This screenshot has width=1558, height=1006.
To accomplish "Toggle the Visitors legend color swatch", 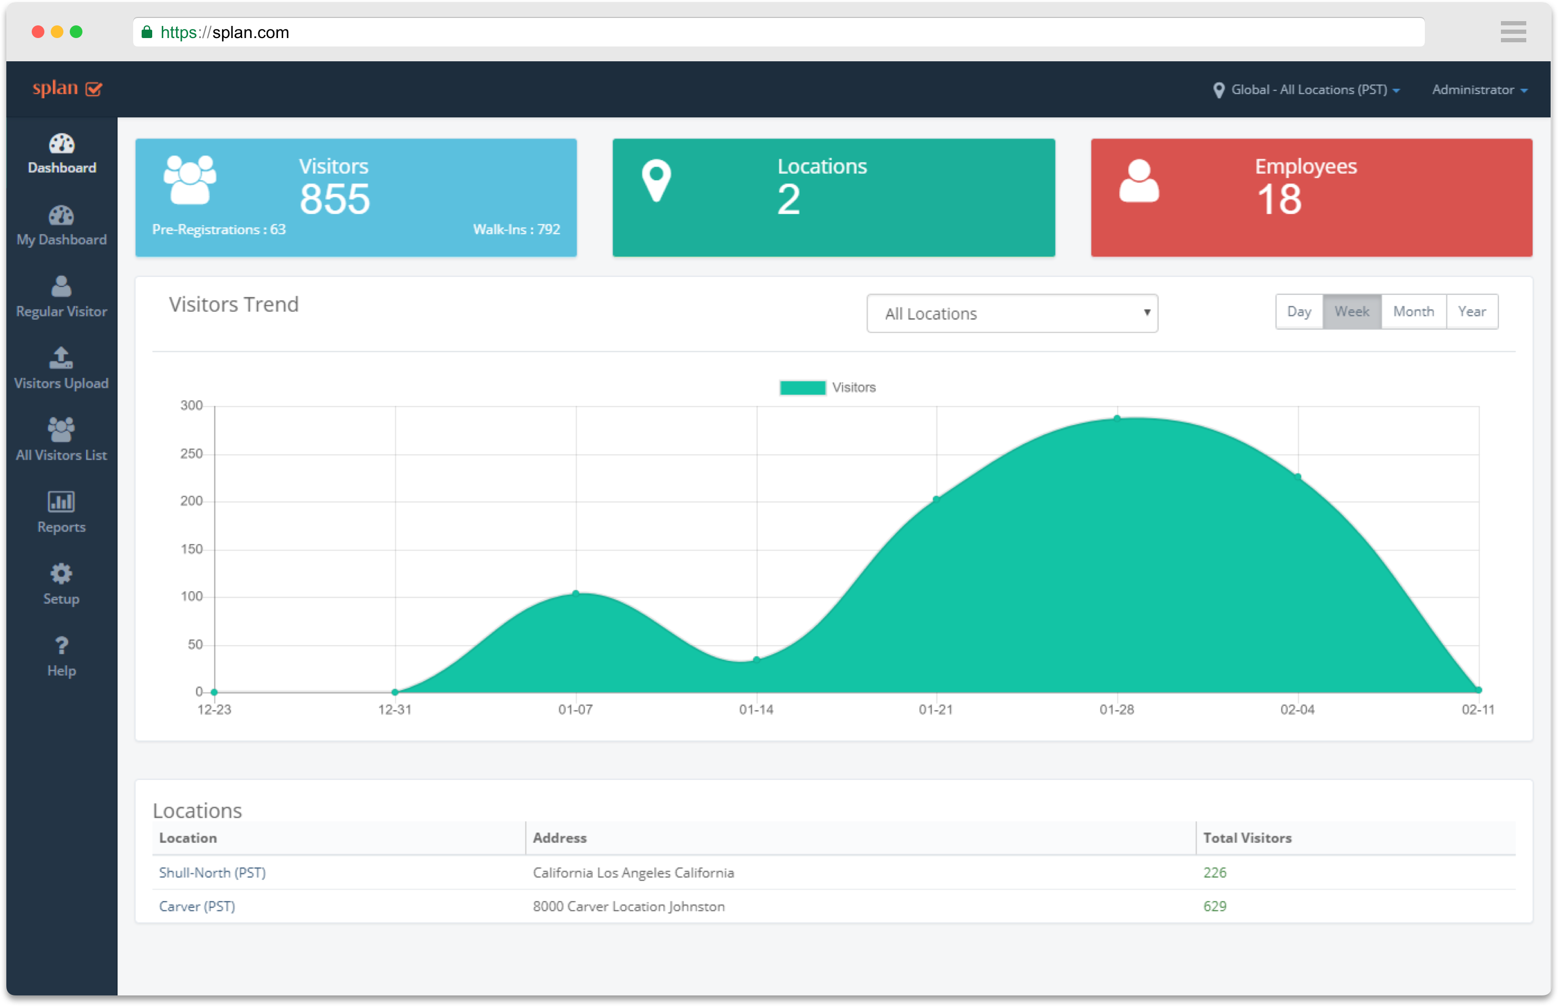I will 802,387.
